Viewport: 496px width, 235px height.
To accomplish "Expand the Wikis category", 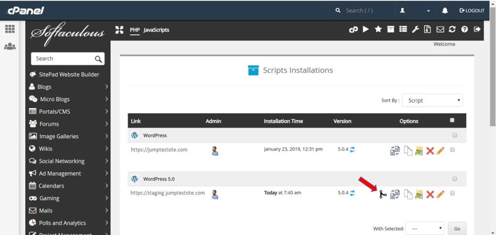I will point(68,148).
